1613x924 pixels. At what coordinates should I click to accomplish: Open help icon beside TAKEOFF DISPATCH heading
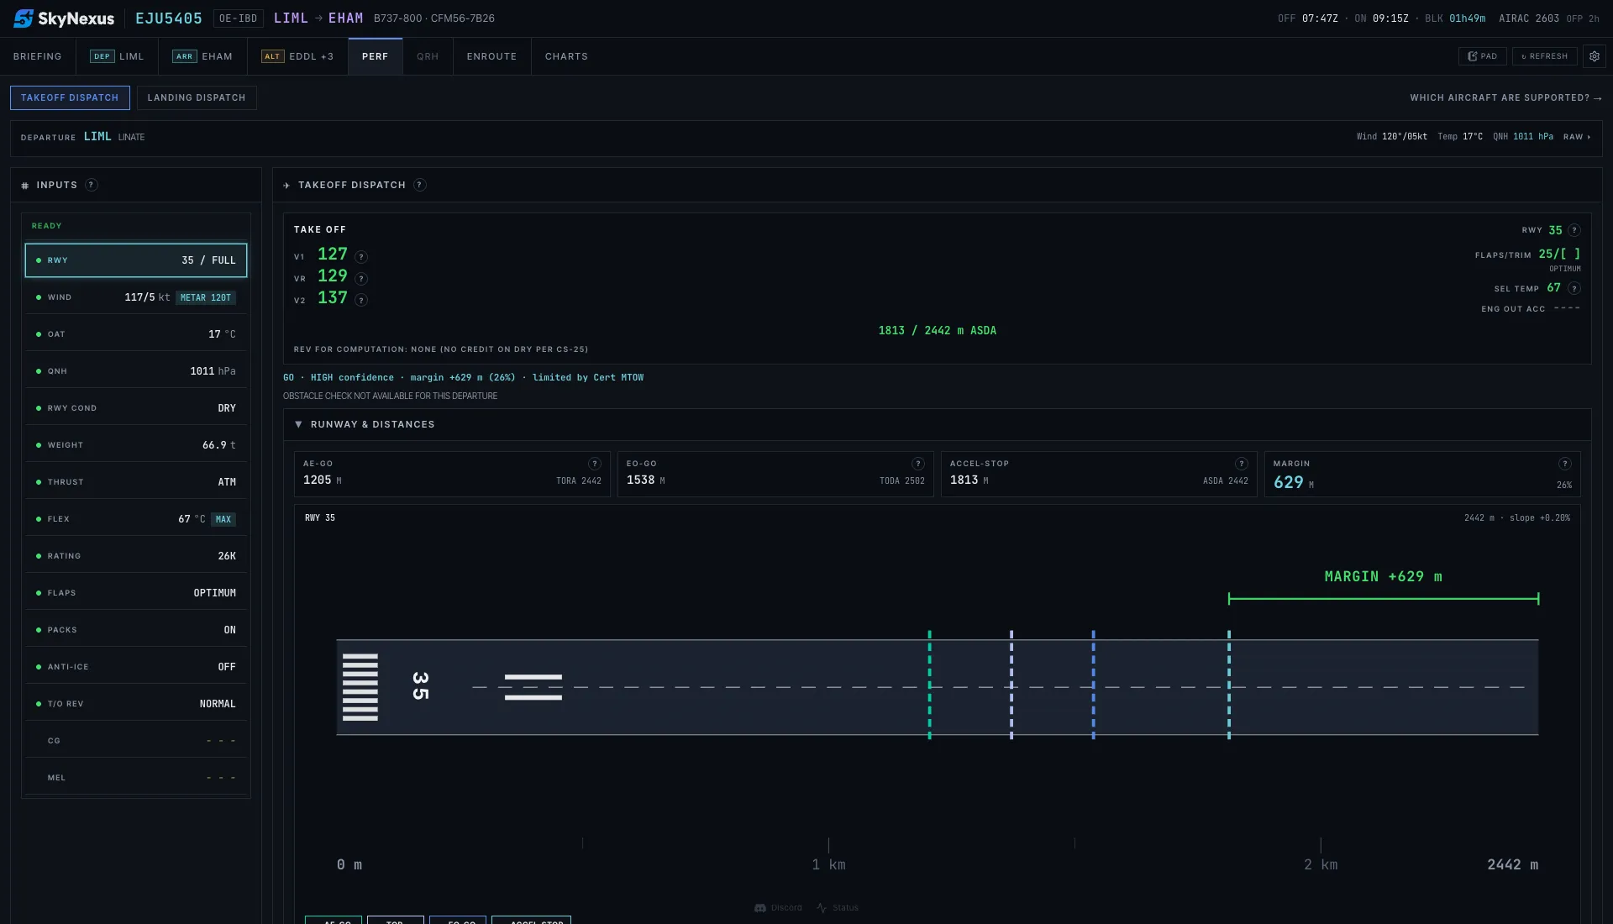(x=420, y=185)
